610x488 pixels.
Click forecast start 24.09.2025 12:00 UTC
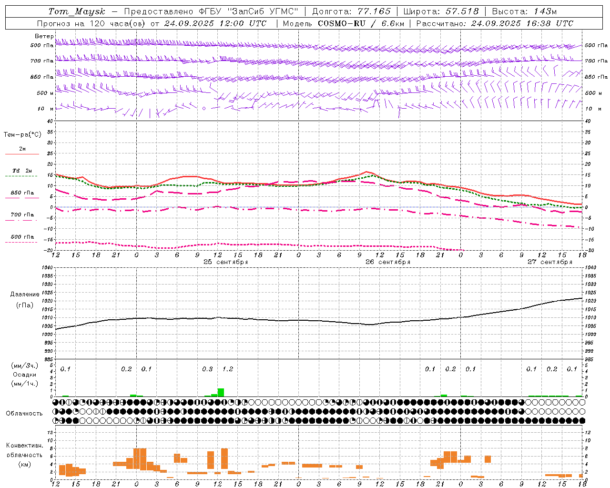(215, 23)
